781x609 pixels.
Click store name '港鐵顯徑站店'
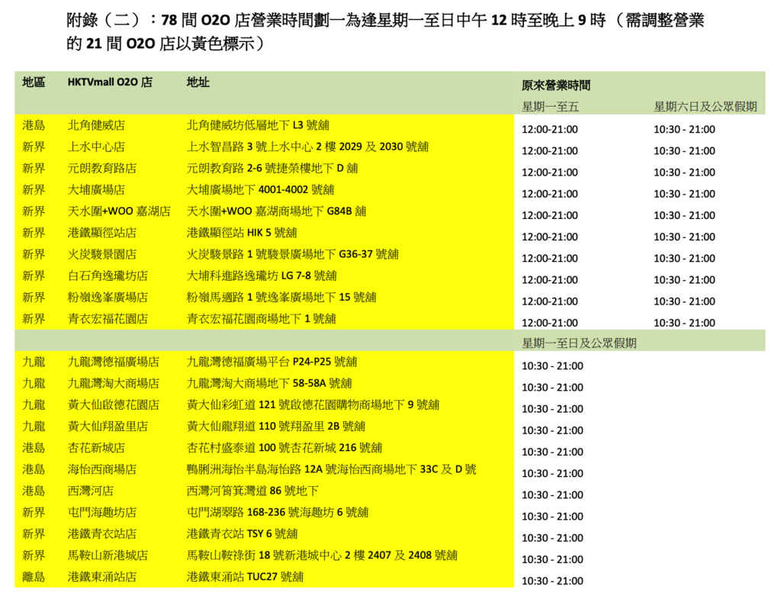(102, 232)
